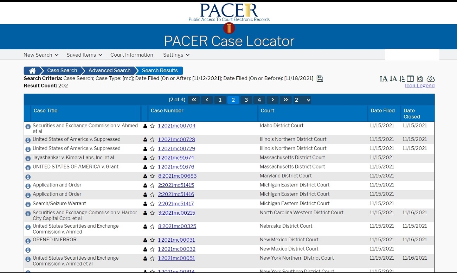Open the Saved Items dropdown
Image resolution: width=457 pixels, height=273 pixels.
(84, 55)
